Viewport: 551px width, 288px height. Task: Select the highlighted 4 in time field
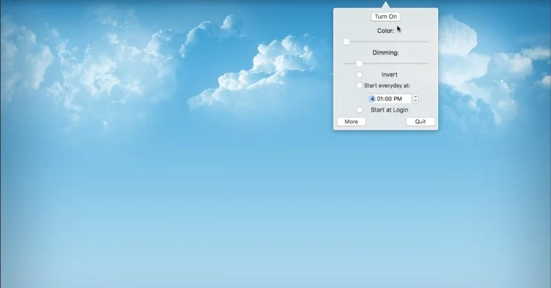pyautogui.click(x=372, y=99)
